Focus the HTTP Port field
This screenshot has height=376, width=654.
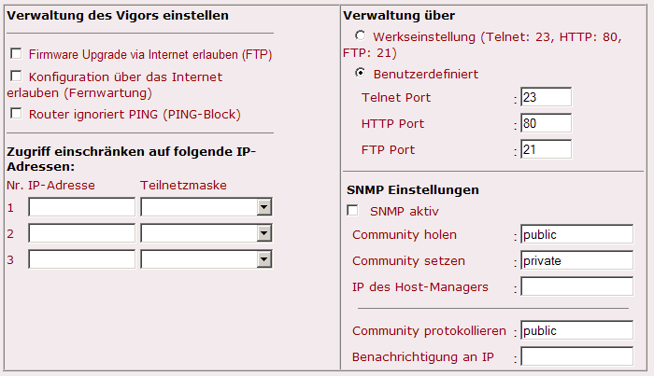(546, 123)
